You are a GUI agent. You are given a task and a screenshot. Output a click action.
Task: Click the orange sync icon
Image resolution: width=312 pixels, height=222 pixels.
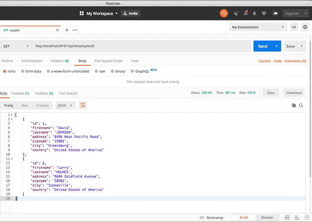pyautogui.click(x=224, y=13)
